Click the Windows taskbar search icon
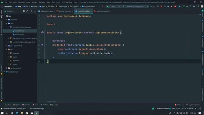 coord(7,113)
